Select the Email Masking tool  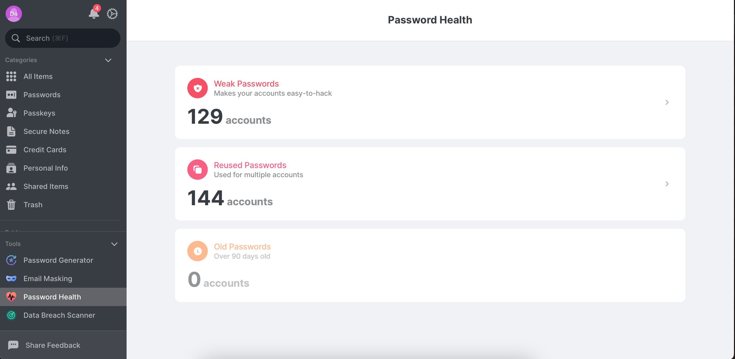48,278
